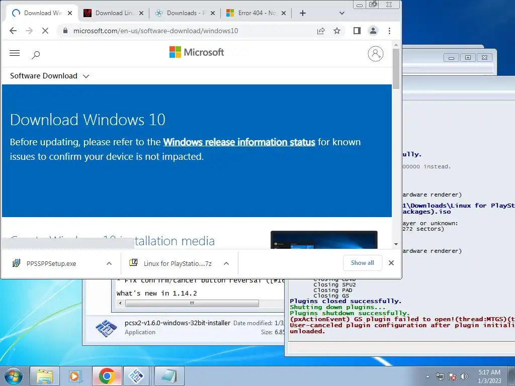The width and height of the screenshot is (515, 386).
Task: Minimize the background window behind Chrome
Action: [x=451, y=58]
